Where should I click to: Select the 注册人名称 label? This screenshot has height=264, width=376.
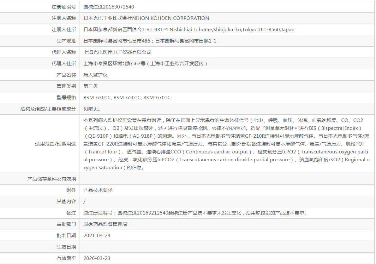64,18
